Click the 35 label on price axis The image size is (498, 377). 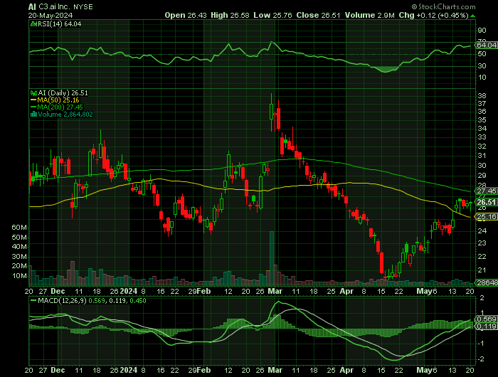click(482, 120)
